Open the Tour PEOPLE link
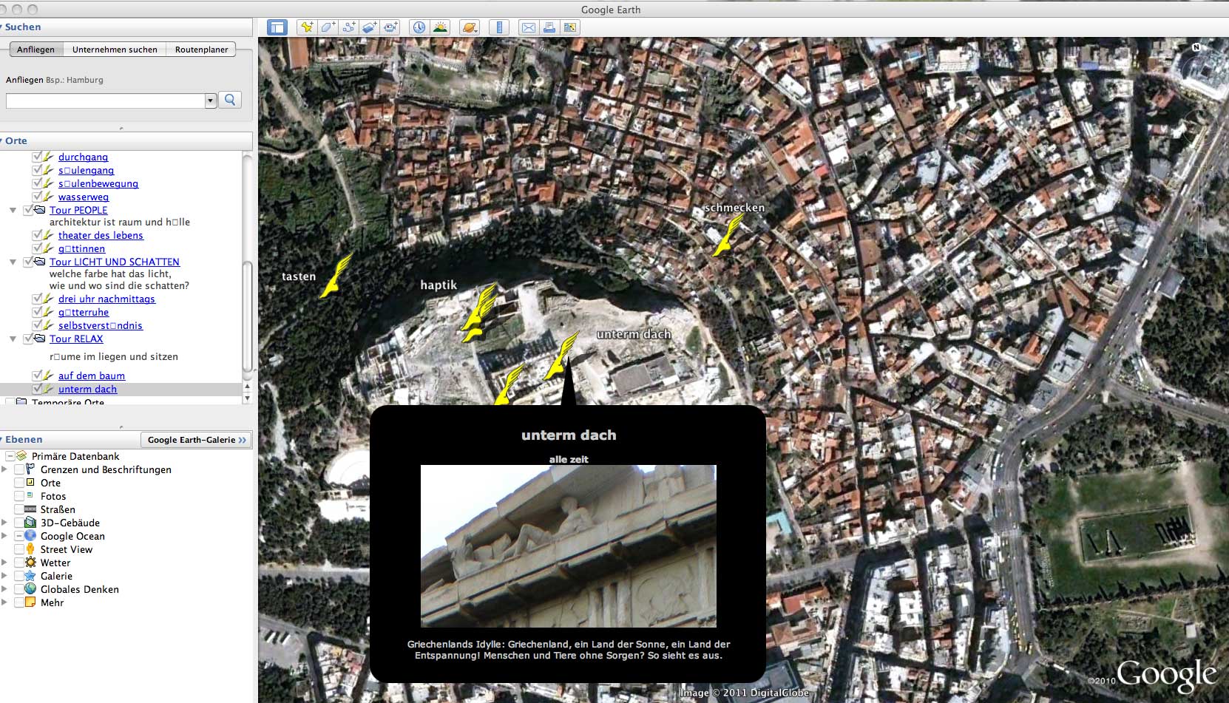Viewport: 1229px width, 703px height. coord(78,210)
